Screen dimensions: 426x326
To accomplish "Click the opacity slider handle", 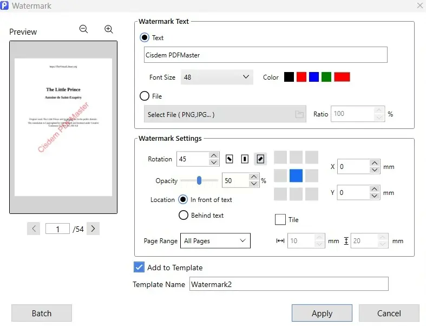I will click(x=199, y=180).
